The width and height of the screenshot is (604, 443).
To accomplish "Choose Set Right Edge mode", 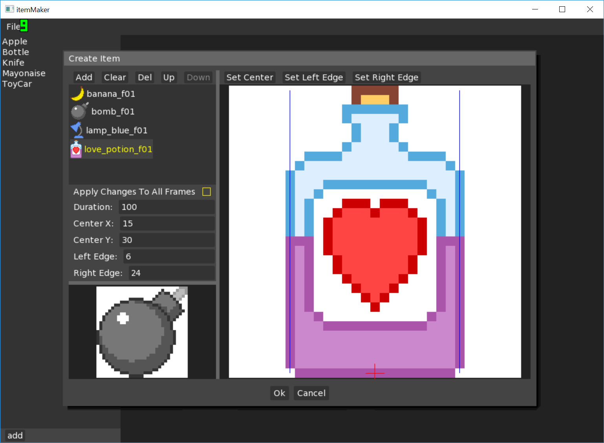I will pyautogui.click(x=386, y=77).
